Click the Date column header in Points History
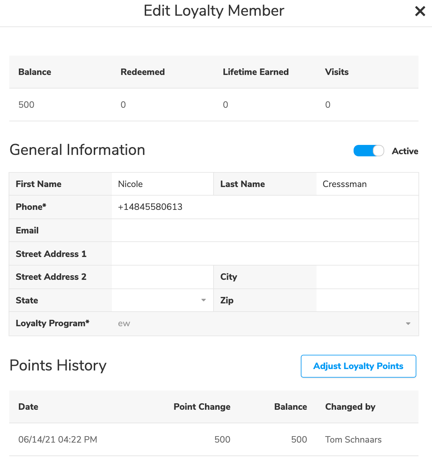432x469 pixels. click(29, 407)
